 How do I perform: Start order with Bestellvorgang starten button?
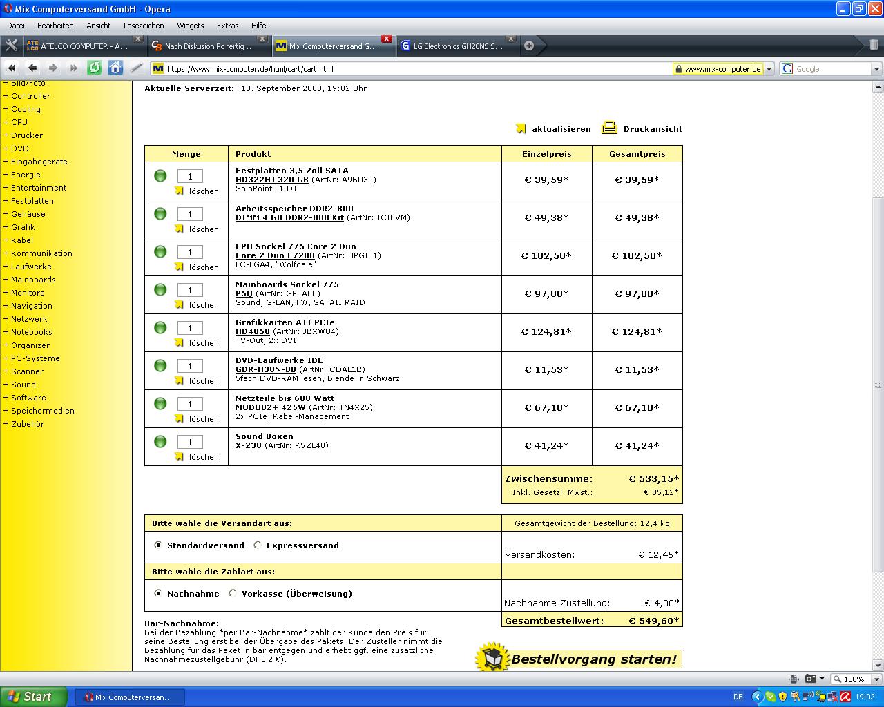[x=579, y=658]
